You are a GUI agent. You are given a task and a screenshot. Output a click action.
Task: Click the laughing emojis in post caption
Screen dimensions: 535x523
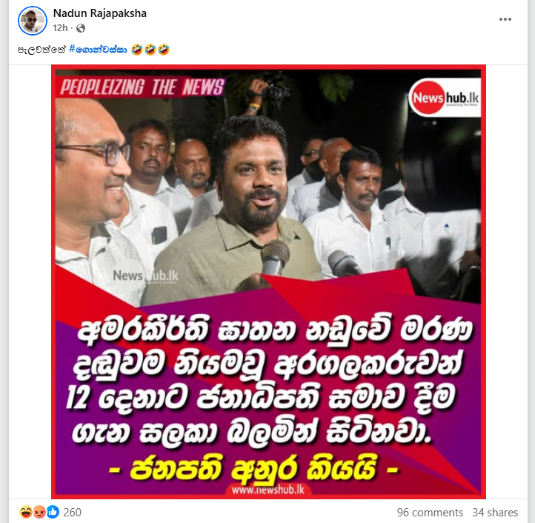(150, 50)
